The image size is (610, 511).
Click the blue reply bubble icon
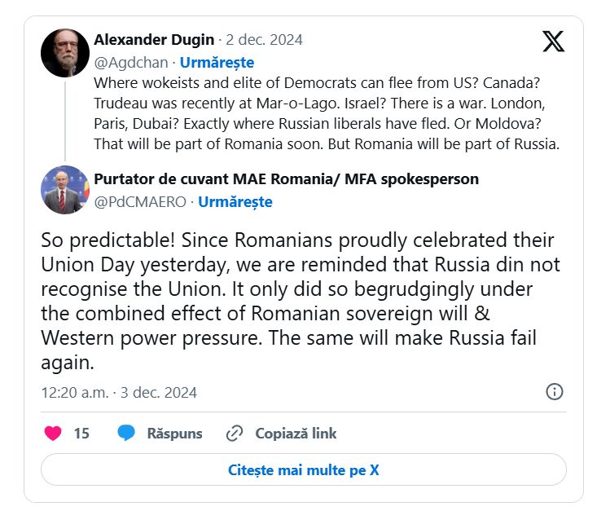(x=126, y=433)
